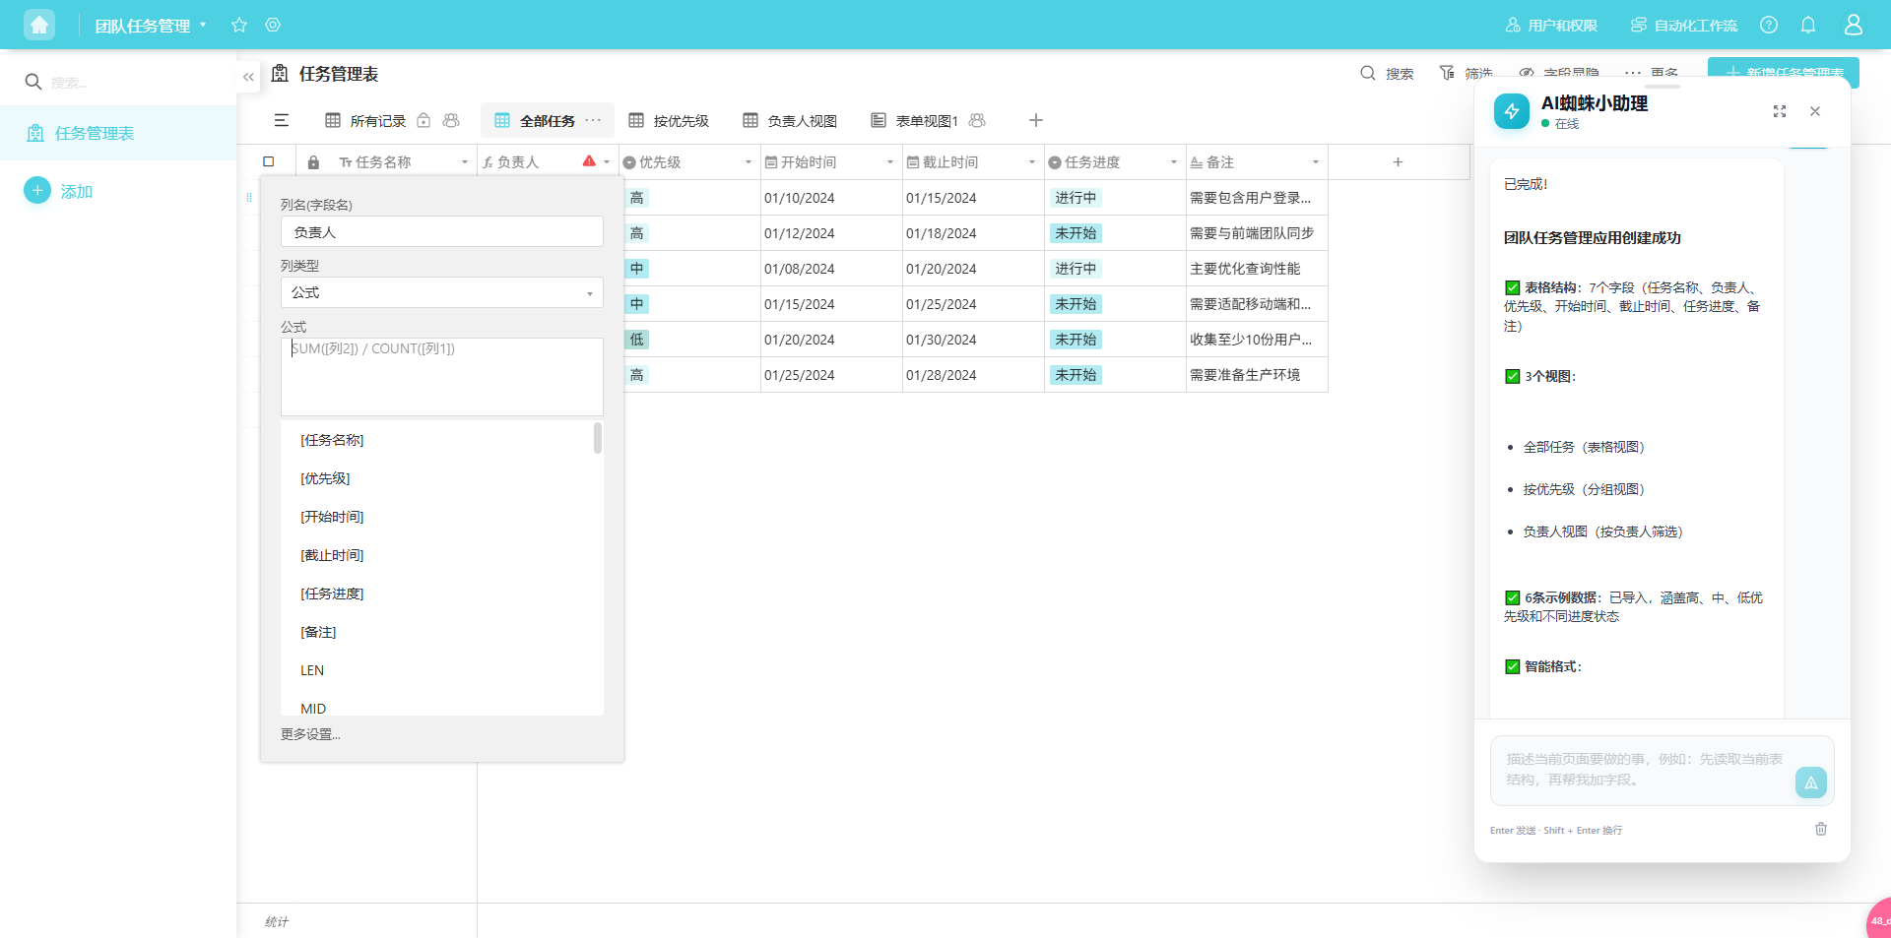
Task: Open 全部任务 tab three-dot options
Action: [x=593, y=120]
